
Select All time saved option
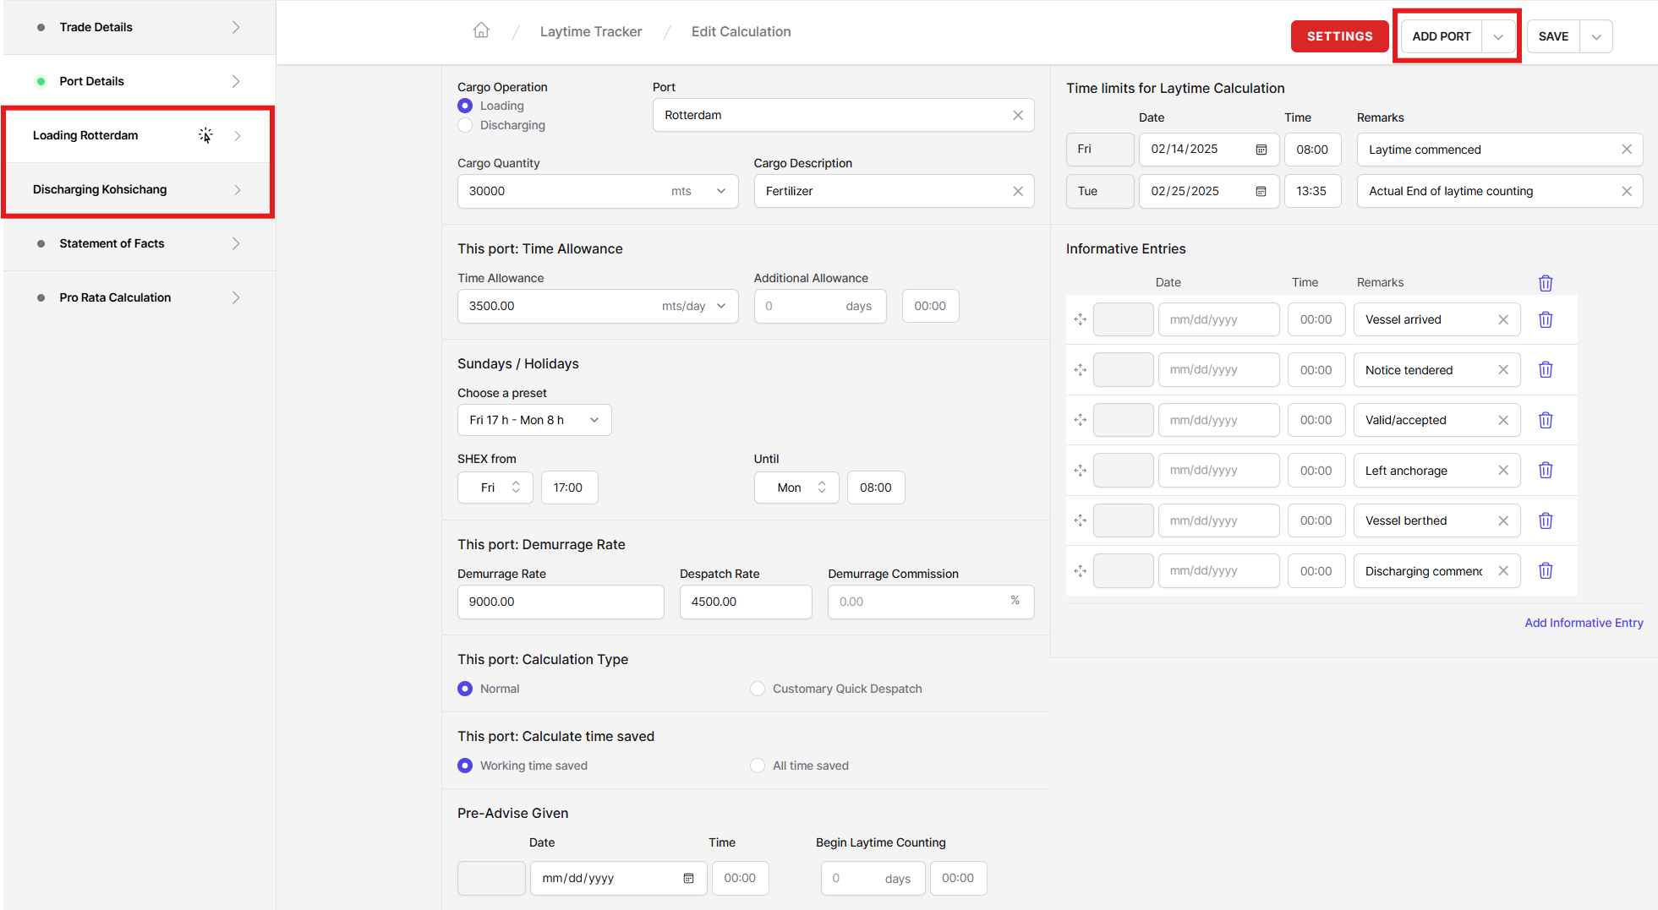758,766
